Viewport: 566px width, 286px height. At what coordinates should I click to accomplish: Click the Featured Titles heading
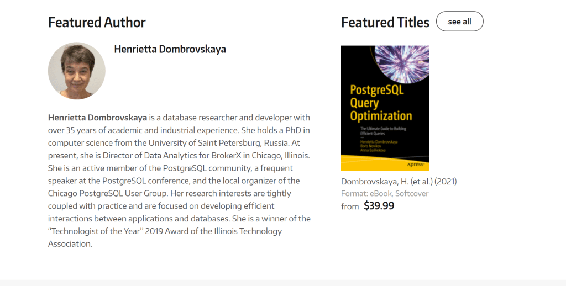click(x=385, y=23)
